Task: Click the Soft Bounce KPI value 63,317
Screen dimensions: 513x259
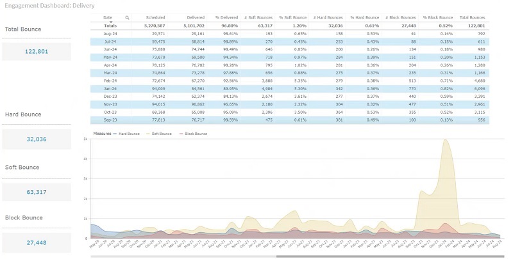Action: [x=37, y=192]
